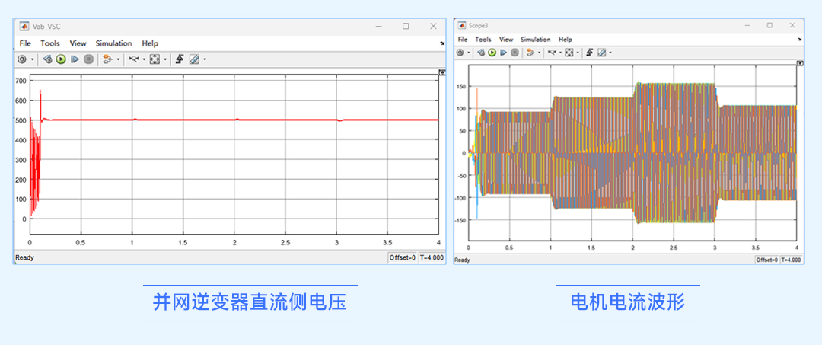Close the Scope3 window

pos(793,25)
